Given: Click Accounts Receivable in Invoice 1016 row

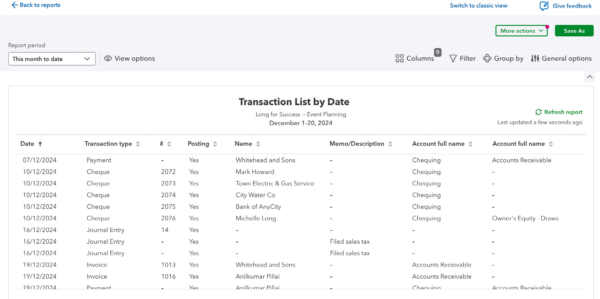Looking at the screenshot, I should click(x=442, y=276).
